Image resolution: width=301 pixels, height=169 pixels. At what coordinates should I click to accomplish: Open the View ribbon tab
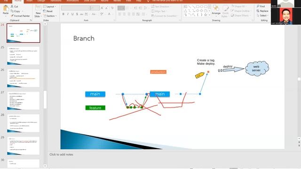(x=128, y=1)
